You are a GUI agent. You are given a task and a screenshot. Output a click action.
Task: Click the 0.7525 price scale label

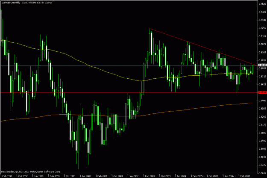pyautogui.click(x=262, y=4)
